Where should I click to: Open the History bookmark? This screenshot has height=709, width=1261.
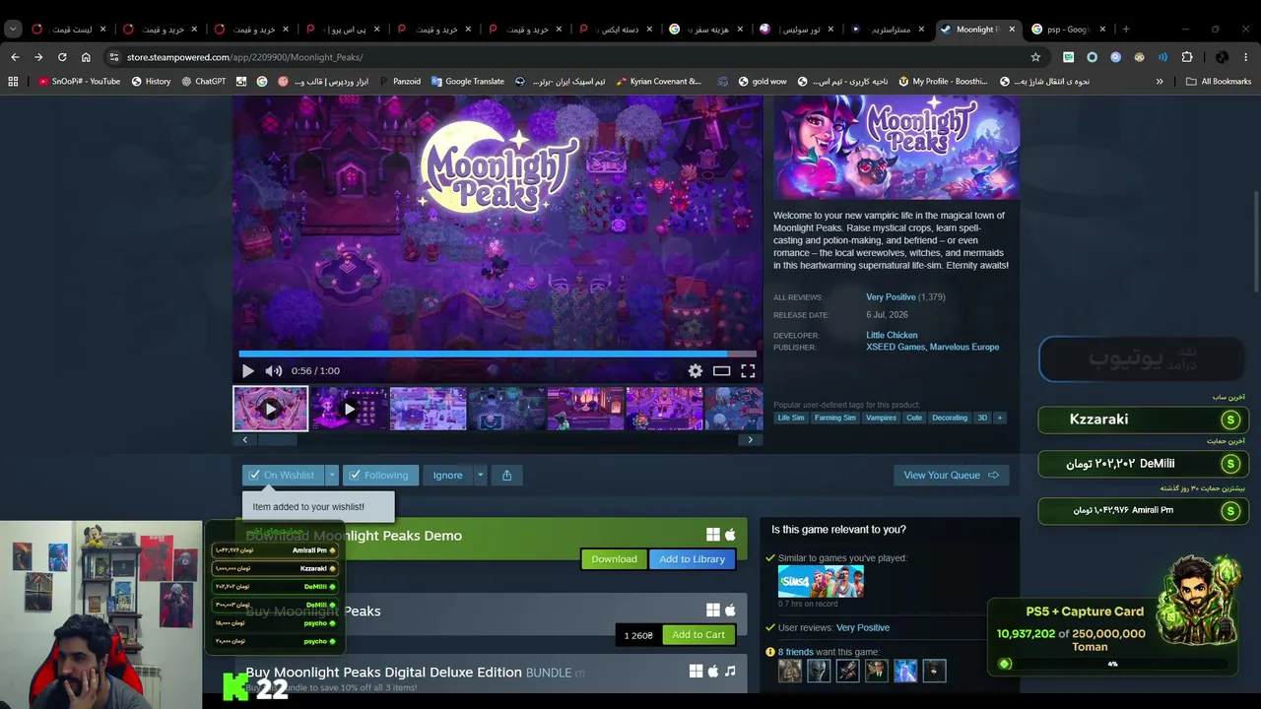[151, 82]
